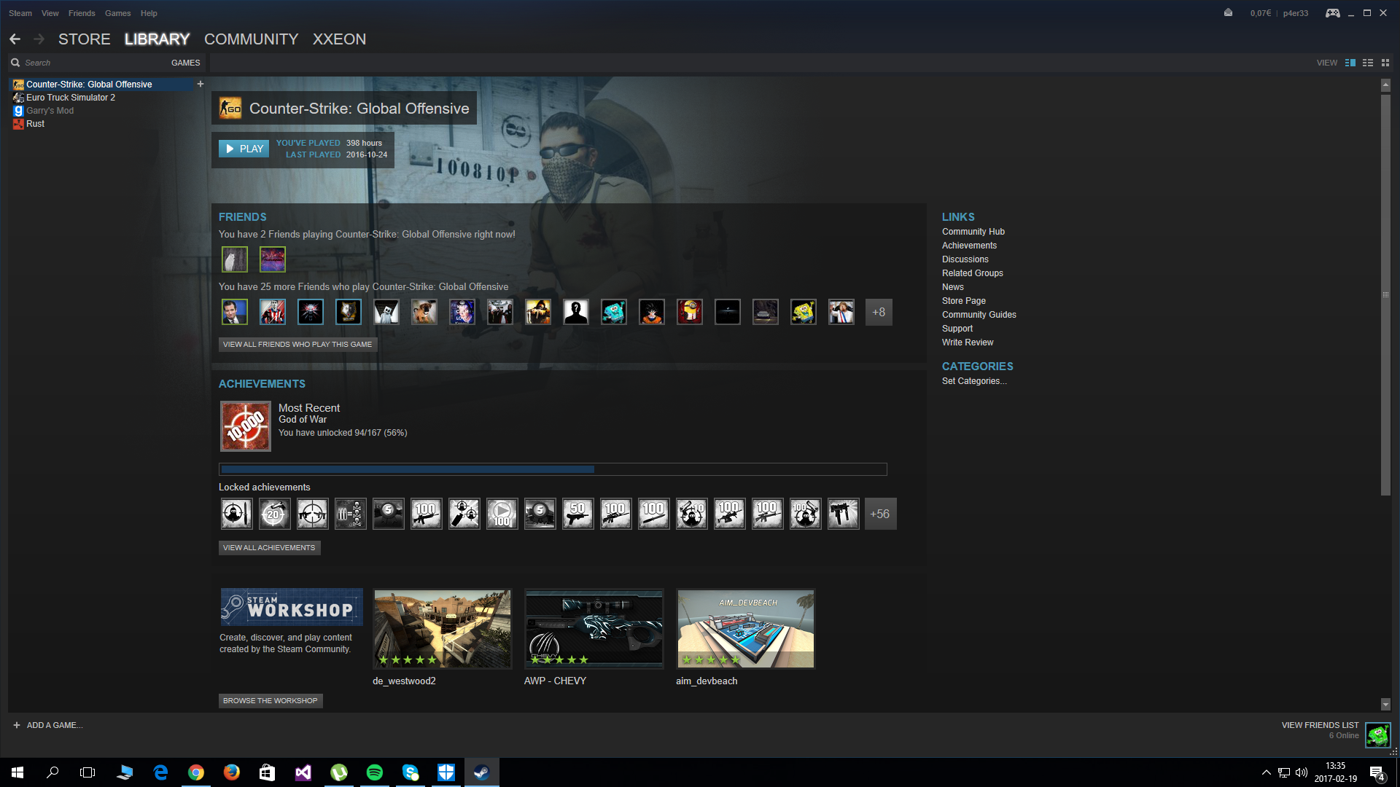Click ADD A GAME... button

[x=48, y=725]
